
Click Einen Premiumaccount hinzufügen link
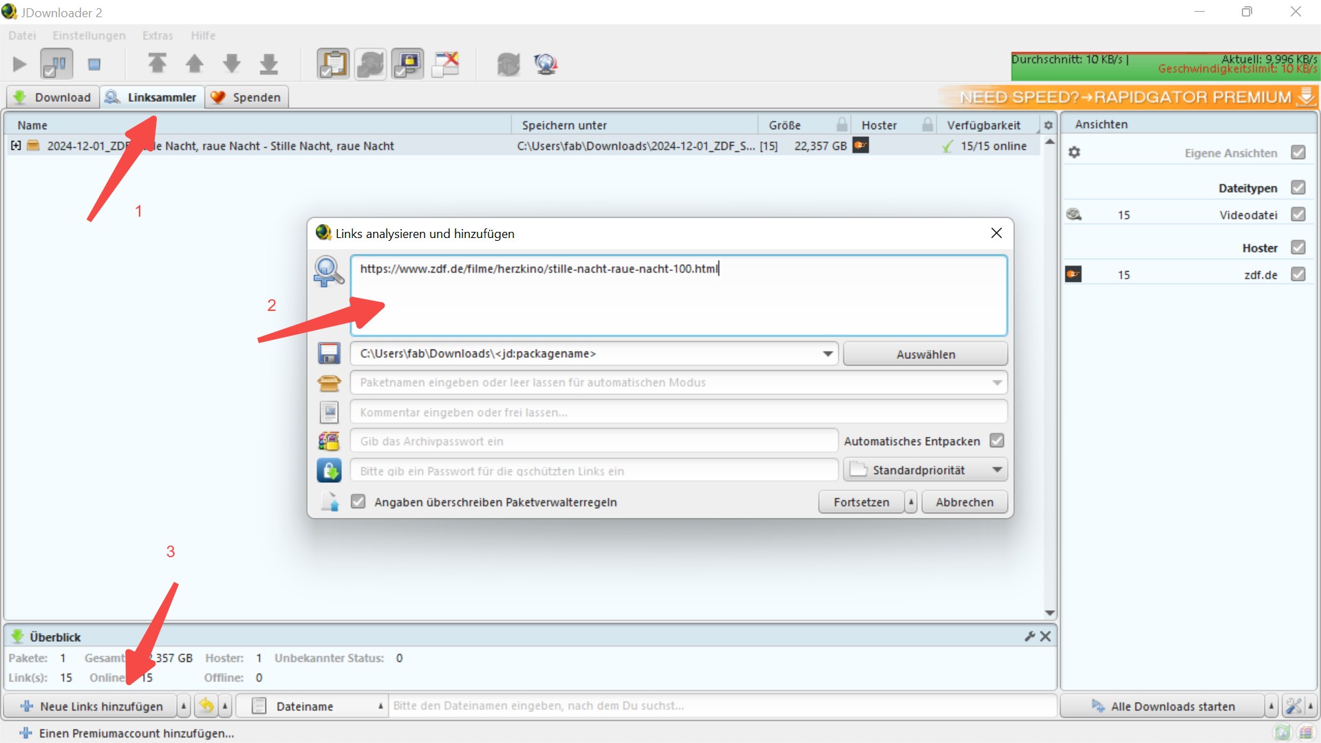coord(127,733)
